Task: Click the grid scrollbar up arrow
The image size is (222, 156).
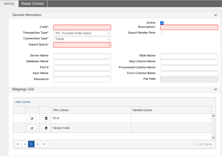Action: (214, 116)
